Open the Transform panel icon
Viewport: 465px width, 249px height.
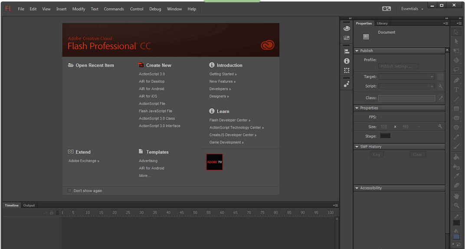tap(347, 71)
